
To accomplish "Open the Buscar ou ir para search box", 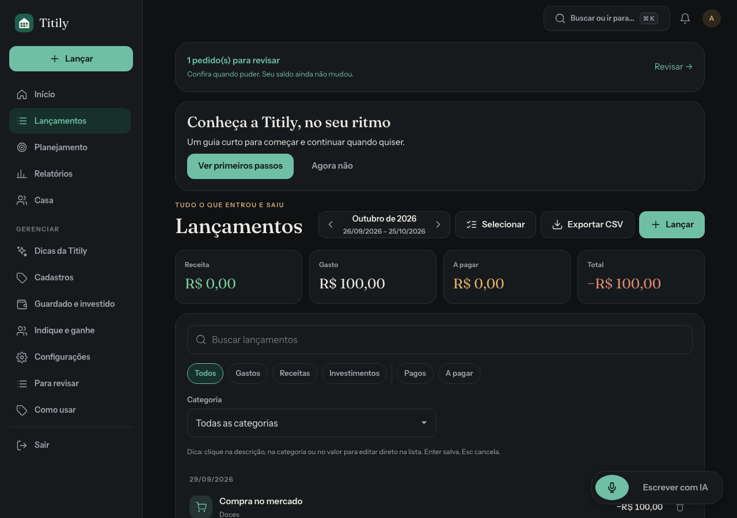I will tap(607, 18).
